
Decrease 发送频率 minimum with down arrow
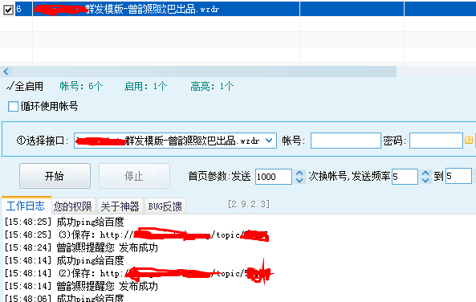[425, 180]
